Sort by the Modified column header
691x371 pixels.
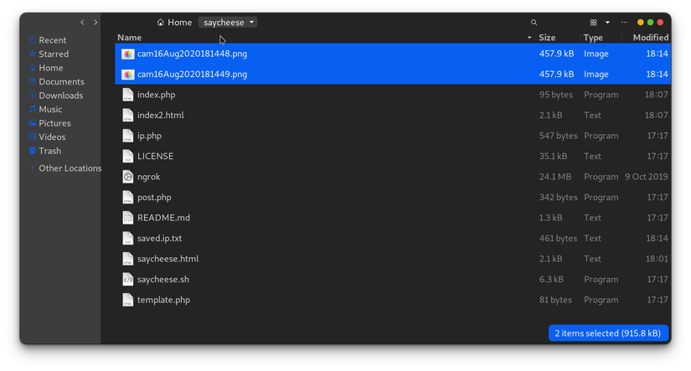(x=650, y=38)
